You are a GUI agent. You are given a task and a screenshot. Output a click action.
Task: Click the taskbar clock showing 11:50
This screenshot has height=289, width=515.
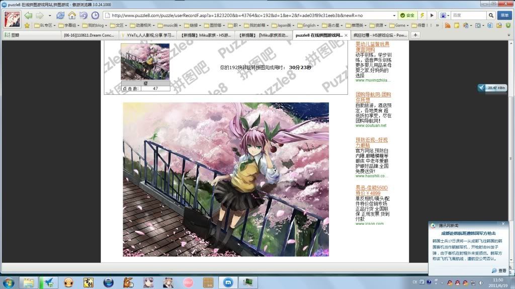(498, 282)
